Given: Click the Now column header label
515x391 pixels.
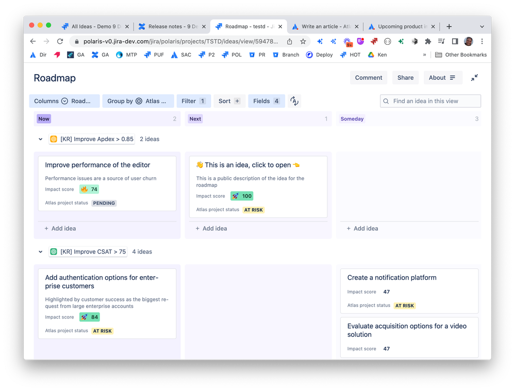Looking at the screenshot, I should (44, 119).
